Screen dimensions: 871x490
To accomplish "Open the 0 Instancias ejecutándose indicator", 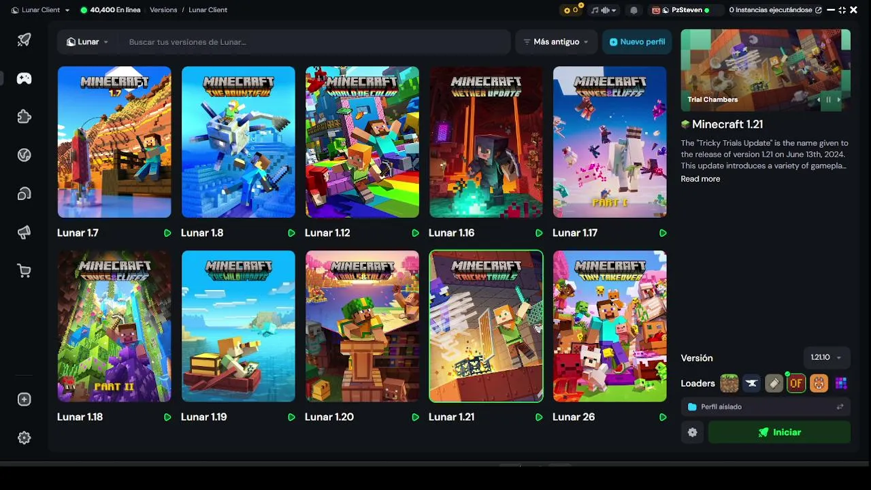I will (775, 10).
